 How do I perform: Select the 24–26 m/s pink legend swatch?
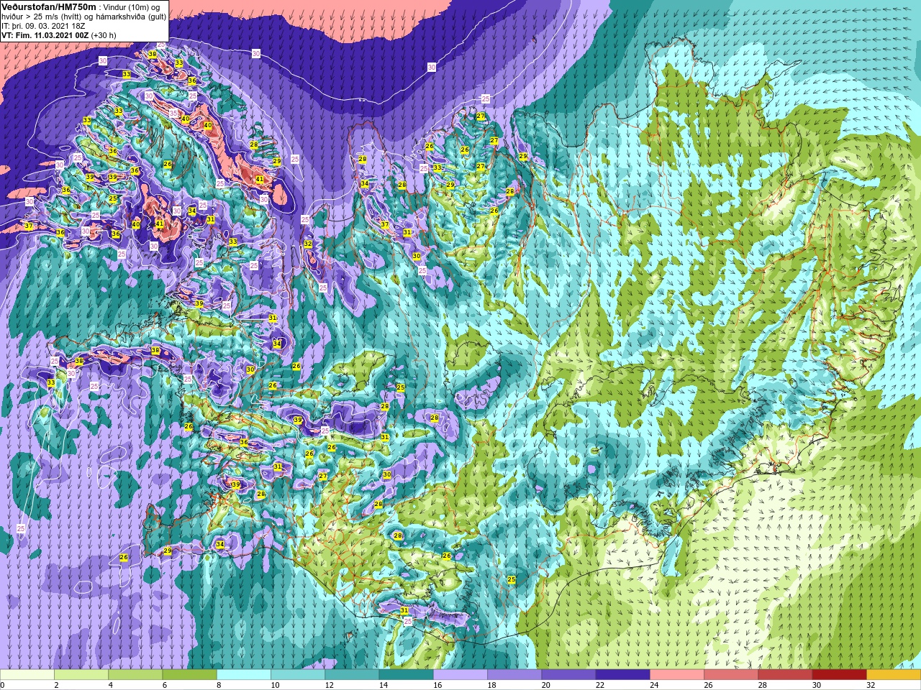click(x=677, y=675)
